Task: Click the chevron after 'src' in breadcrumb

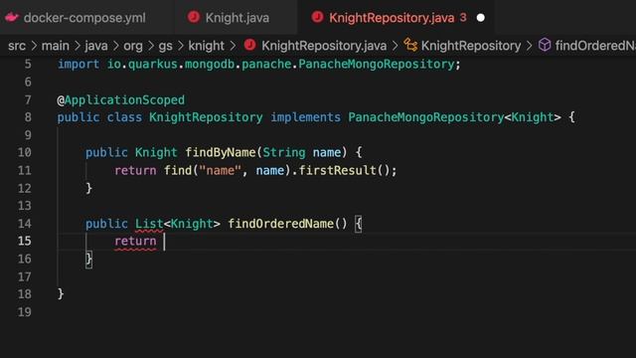Action: point(34,46)
